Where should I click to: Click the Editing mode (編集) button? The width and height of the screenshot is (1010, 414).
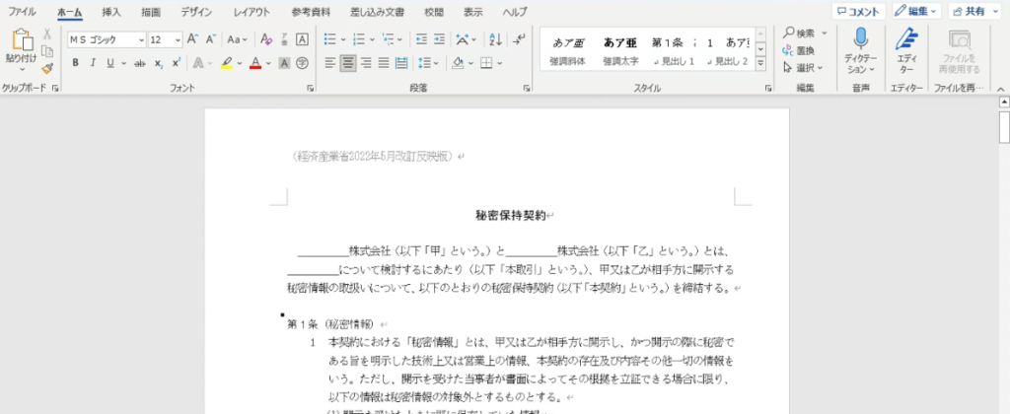[x=916, y=11]
